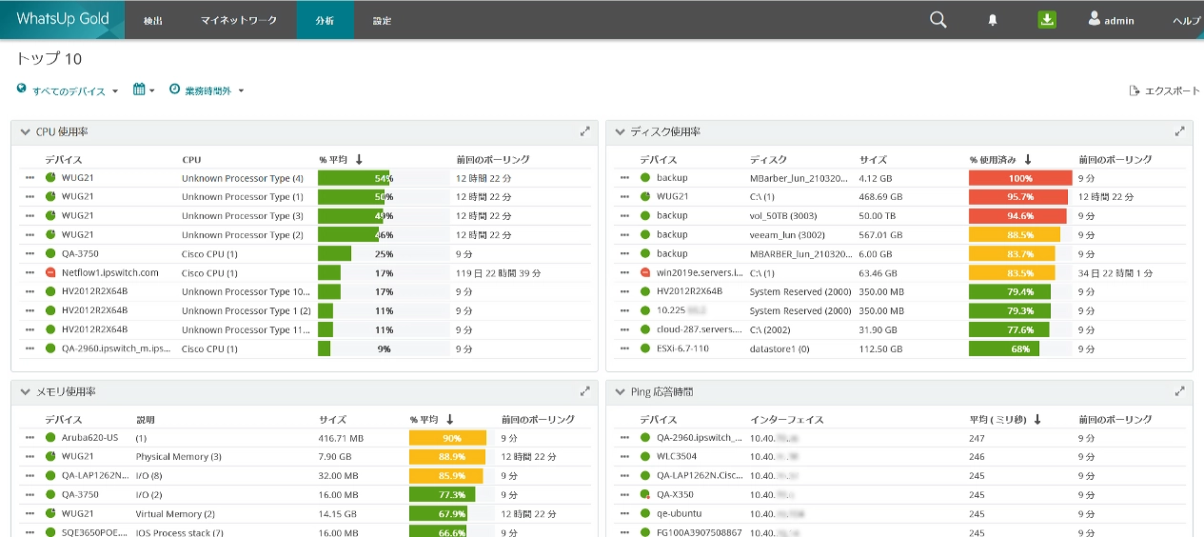Image resolution: width=1204 pixels, height=537 pixels.
Task: Open the notifications bell icon
Action: 993,20
